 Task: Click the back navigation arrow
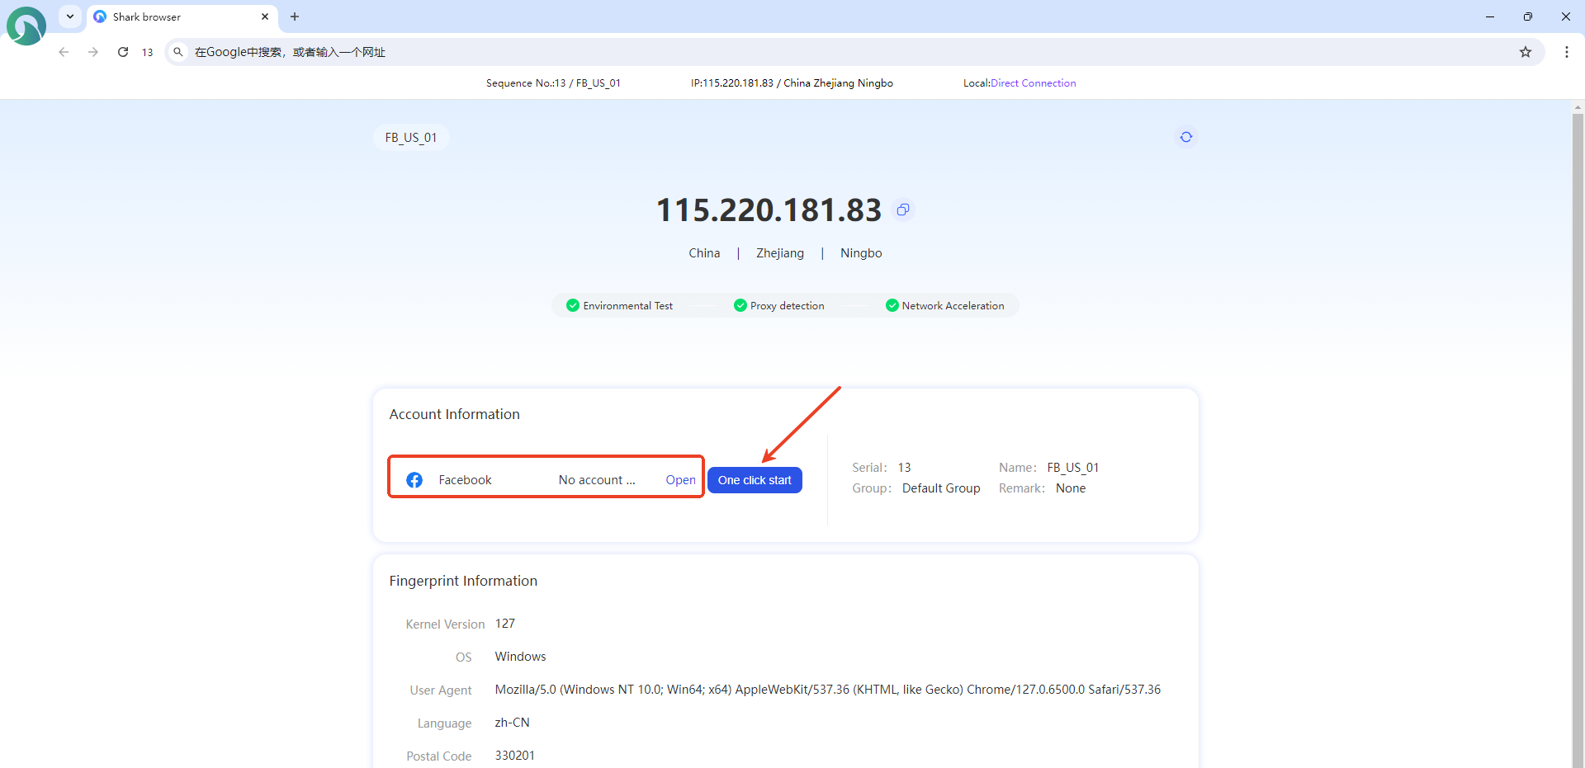point(64,52)
